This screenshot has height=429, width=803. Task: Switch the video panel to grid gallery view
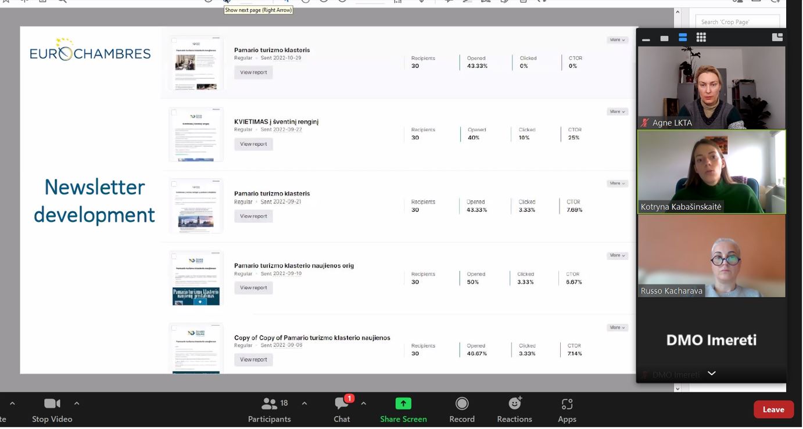pyautogui.click(x=701, y=38)
